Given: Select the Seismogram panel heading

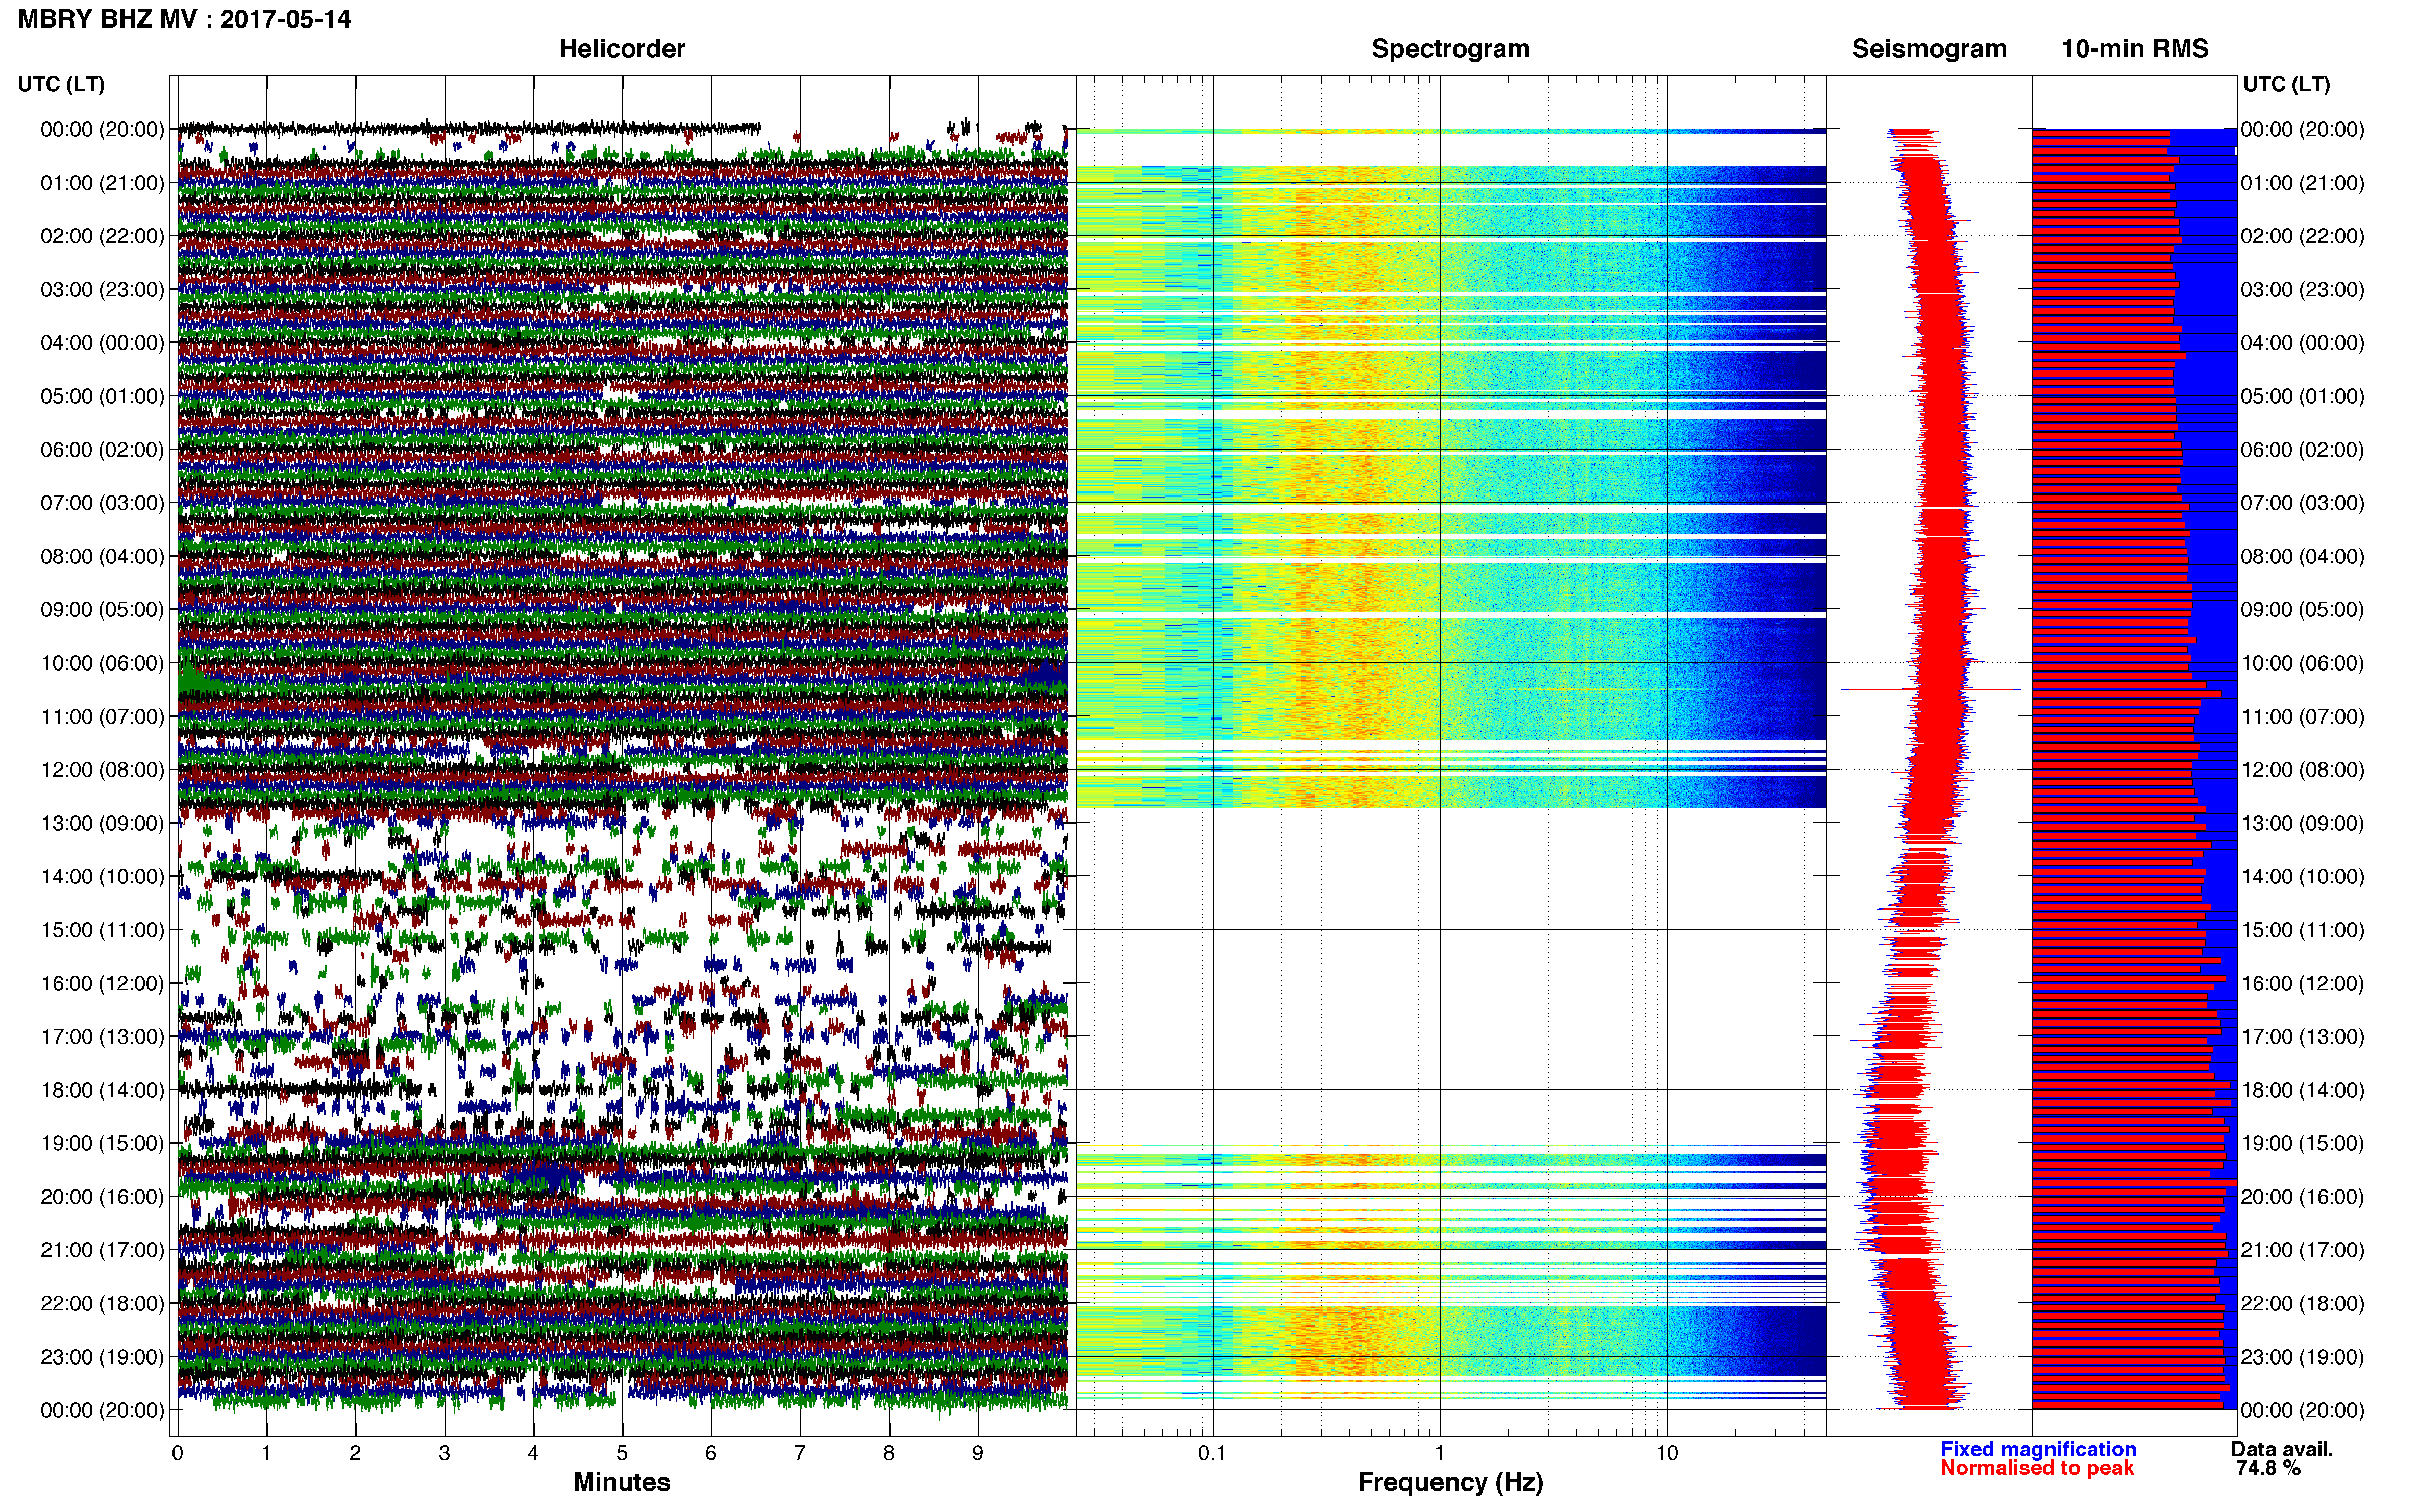Looking at the screenshot, I should (1929, 49).
